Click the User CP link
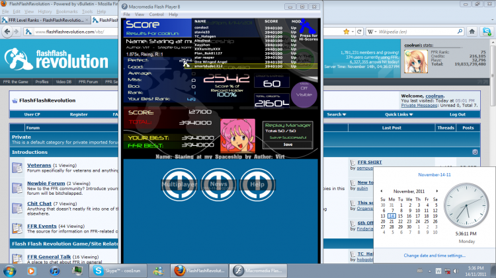 [x=32, y=114]
